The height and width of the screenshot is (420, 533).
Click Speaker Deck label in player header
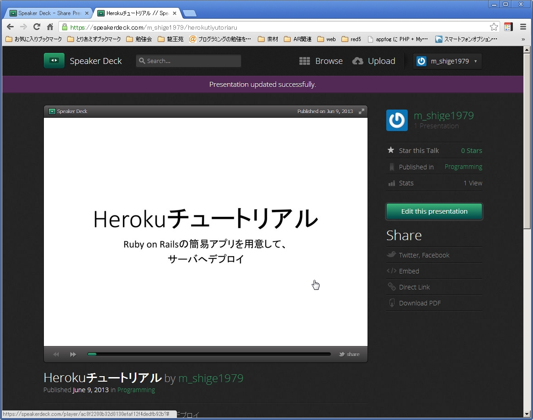coord(72,111)
